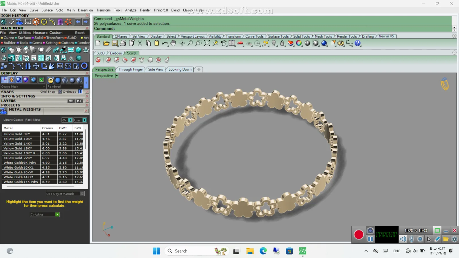Open the Use Object Materials dropdown
The width and height of the screenshot is (459, 258).
(x=65, y=194)
